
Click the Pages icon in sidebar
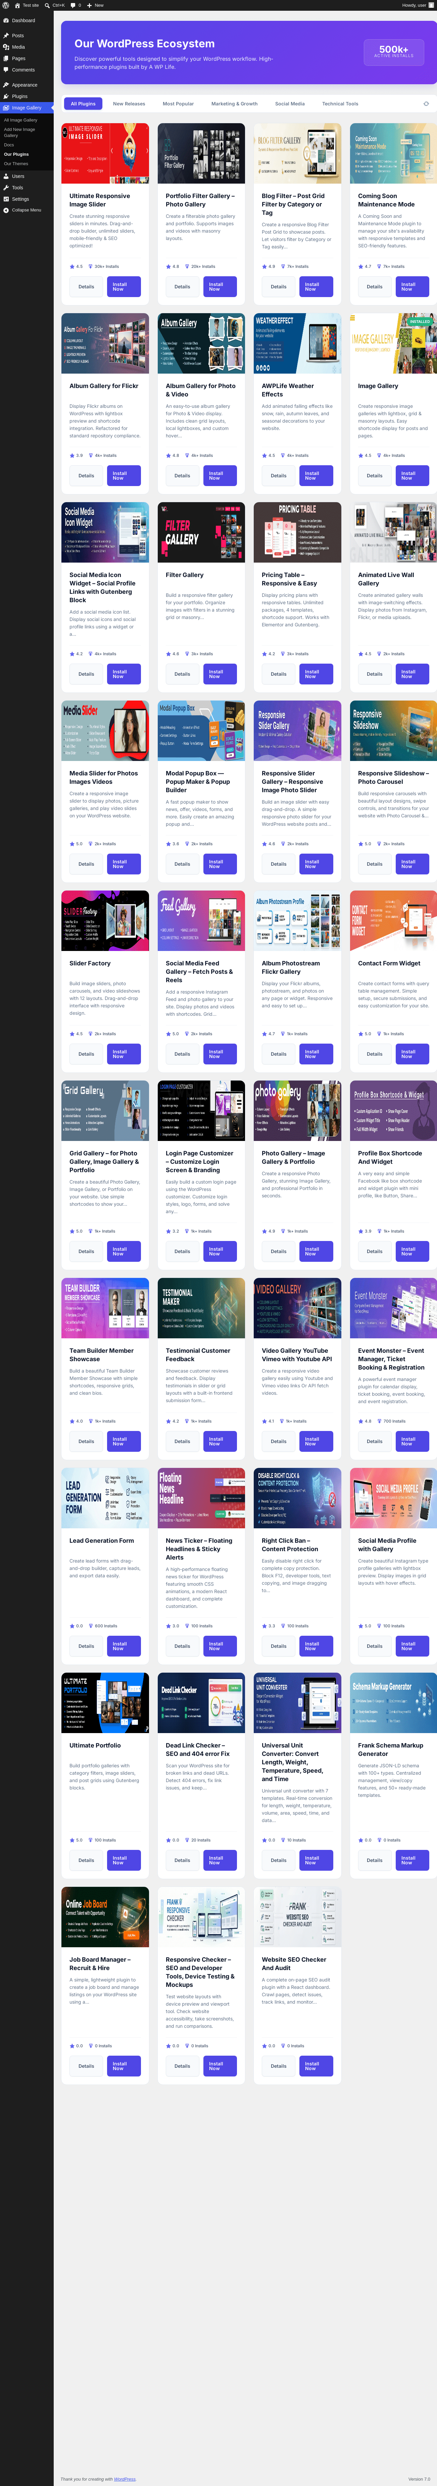tap(6, 59)
